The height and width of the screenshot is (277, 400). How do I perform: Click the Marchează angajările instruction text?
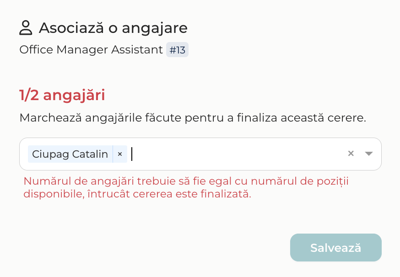tap(193, 118)
